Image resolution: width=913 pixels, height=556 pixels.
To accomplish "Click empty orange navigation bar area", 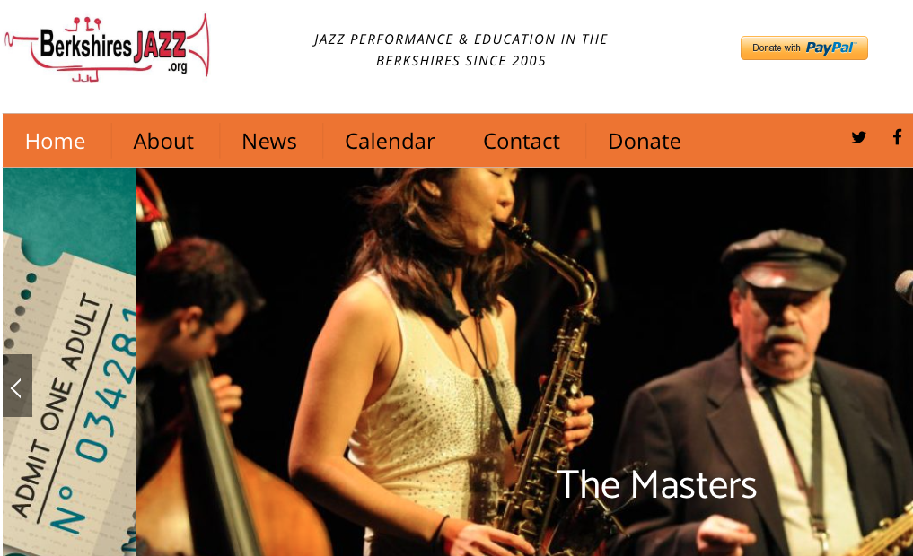I will (763, 141).
